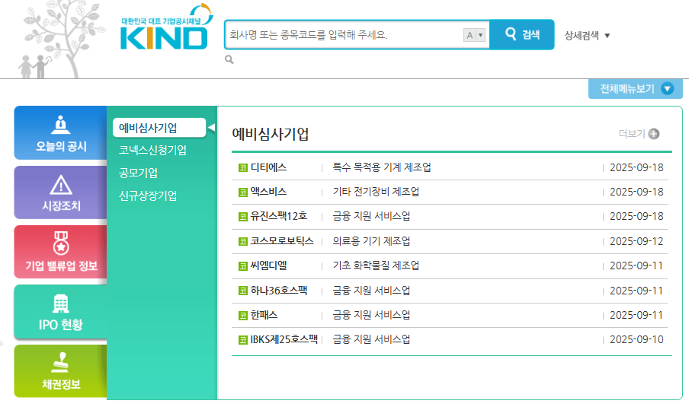Open 디티에스 company link
Screen dimensions: 689x407
point(268,167)
